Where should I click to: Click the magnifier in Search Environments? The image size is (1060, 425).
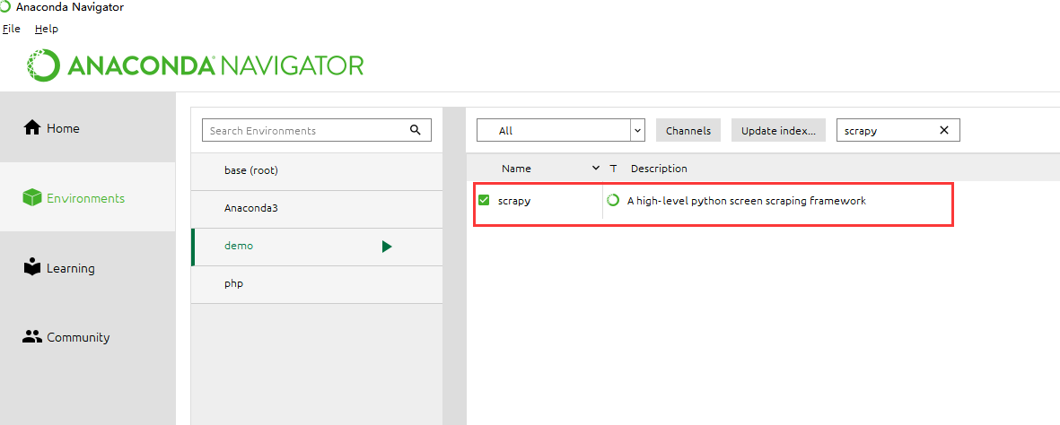pyautogui.click(x=416, y=130)
